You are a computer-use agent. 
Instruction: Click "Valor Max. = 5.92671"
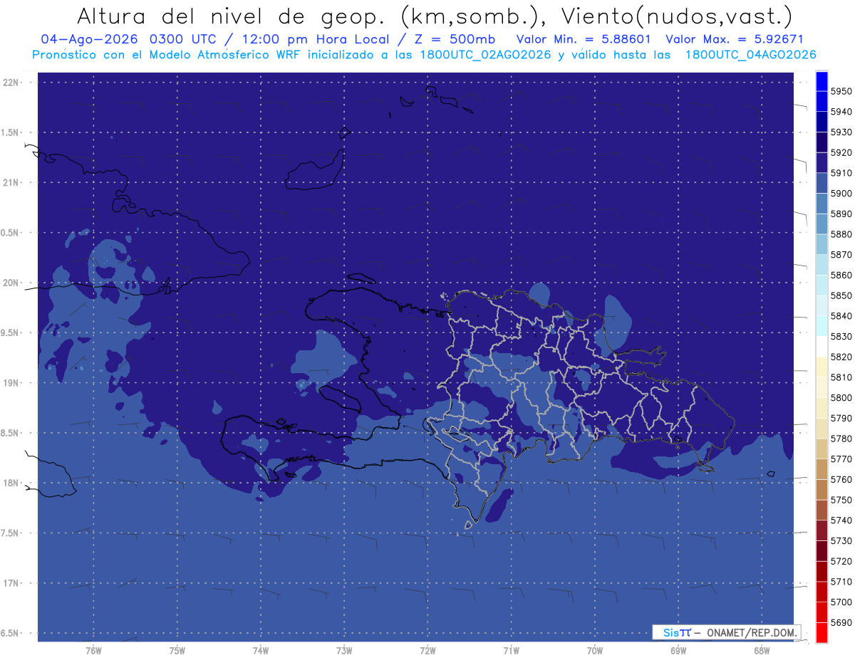tap(735, 39)
